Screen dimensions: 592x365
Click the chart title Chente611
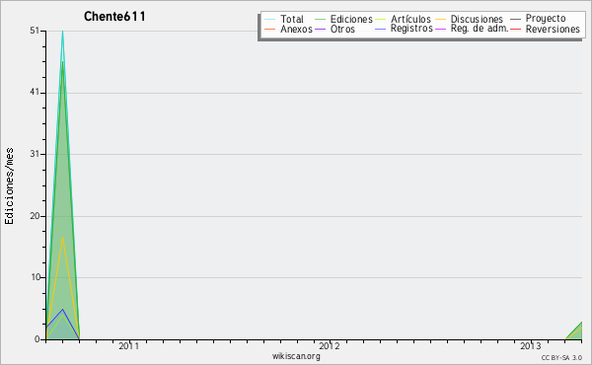pyautogui.click(x=114, y=17)
